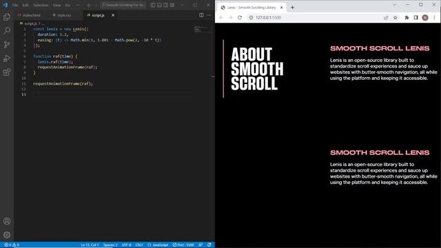Toggle bottom panel layout icon
441x248 pixels.
(x=159, y=5)
